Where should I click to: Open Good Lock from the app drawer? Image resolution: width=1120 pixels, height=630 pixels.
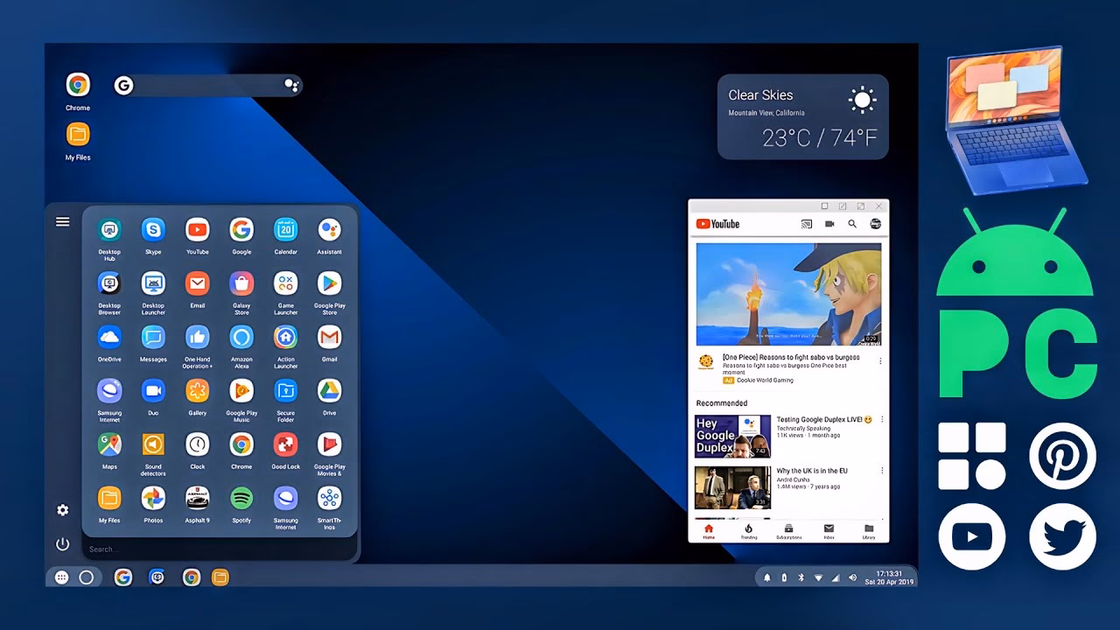click(285, 446)
